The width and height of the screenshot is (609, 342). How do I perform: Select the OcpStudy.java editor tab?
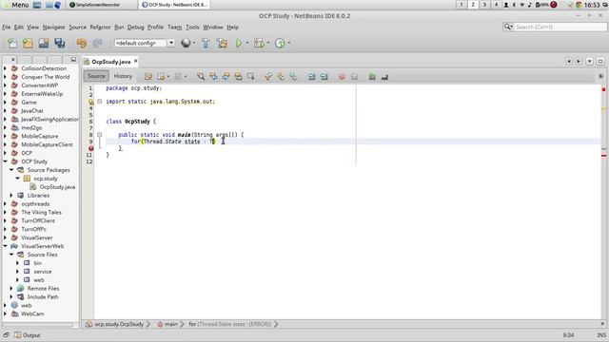tap(110, 62)
